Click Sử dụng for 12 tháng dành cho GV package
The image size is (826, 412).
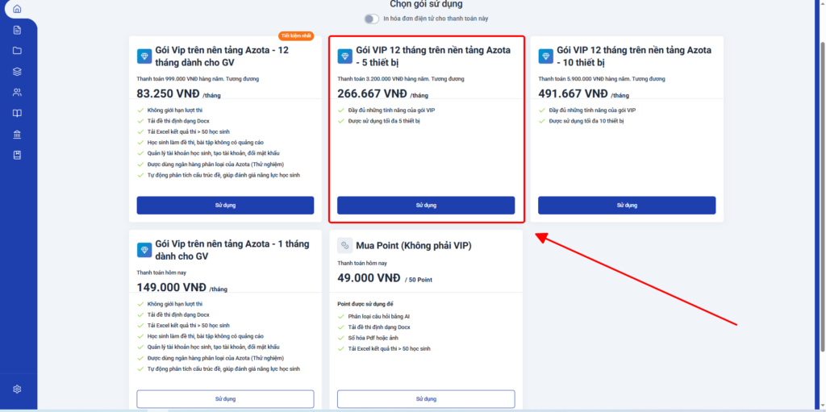click(226, 206)
